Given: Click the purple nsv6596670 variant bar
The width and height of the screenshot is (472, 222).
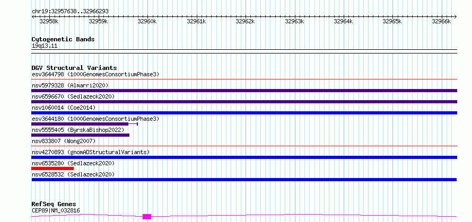Looking at the screenshot, I should (x=244, y=102).
